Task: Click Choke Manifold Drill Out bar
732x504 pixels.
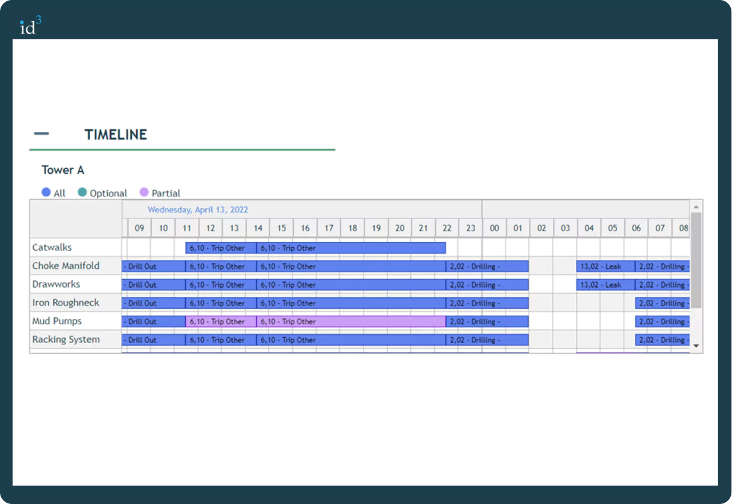Action: coord(153,266)
